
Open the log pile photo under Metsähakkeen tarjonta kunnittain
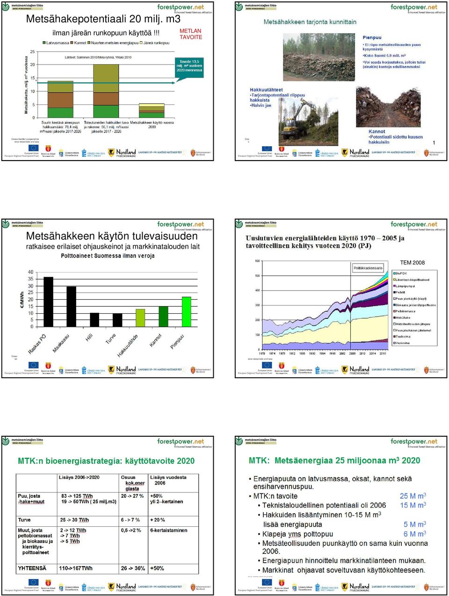click(x=319, y=57)
